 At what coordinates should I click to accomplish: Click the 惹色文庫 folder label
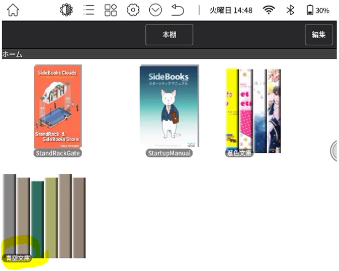coord(239,153)
